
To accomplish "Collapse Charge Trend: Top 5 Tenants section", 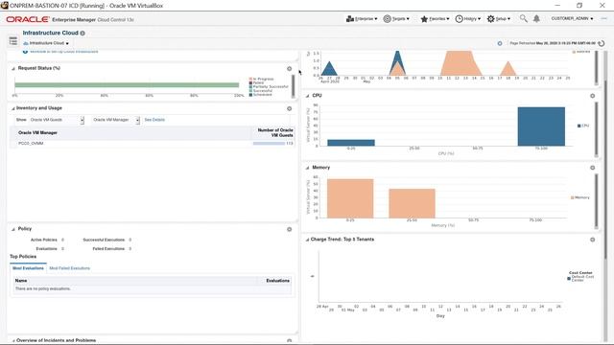I will (x=307, y=240).
